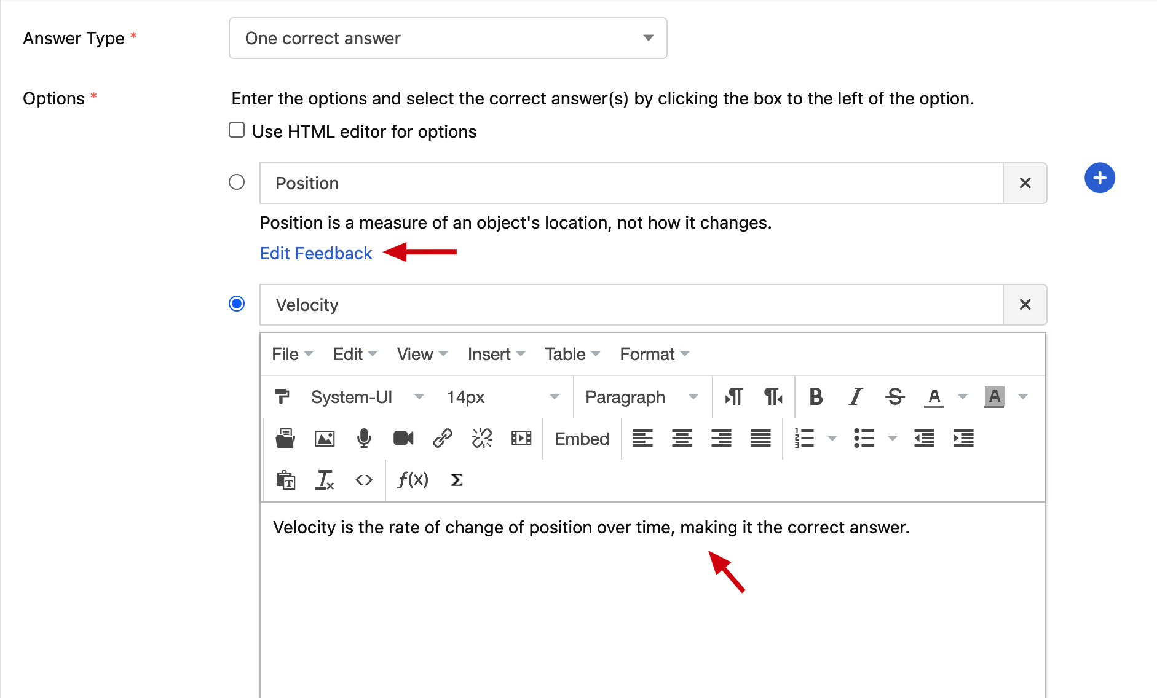Image resolution: width=1157 pixels, height=698 pixels.
Task: Insert an image
Action: (325, 438)
